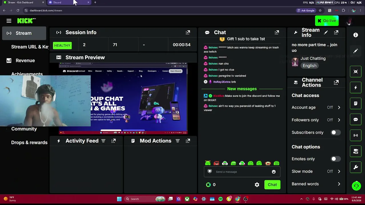Viewport: 365px width, 205px height.
Task: Click the broadcast signal icon in right sidebar
Action: 356,136
